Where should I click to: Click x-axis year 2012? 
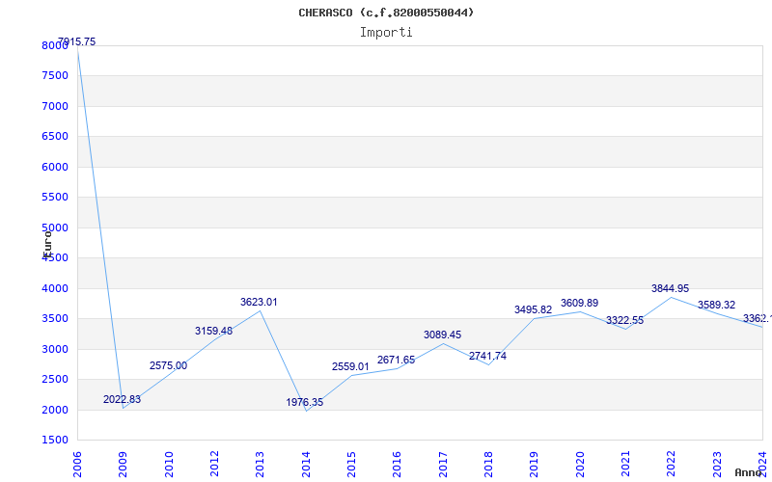[214, 465]
